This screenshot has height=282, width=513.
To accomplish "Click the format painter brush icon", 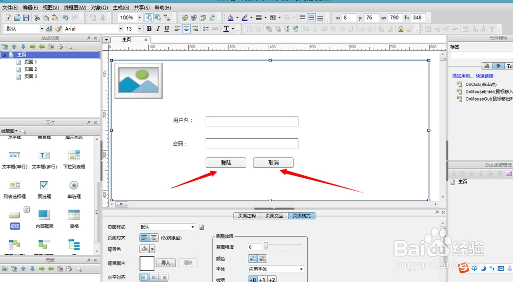I will (58, 29).
